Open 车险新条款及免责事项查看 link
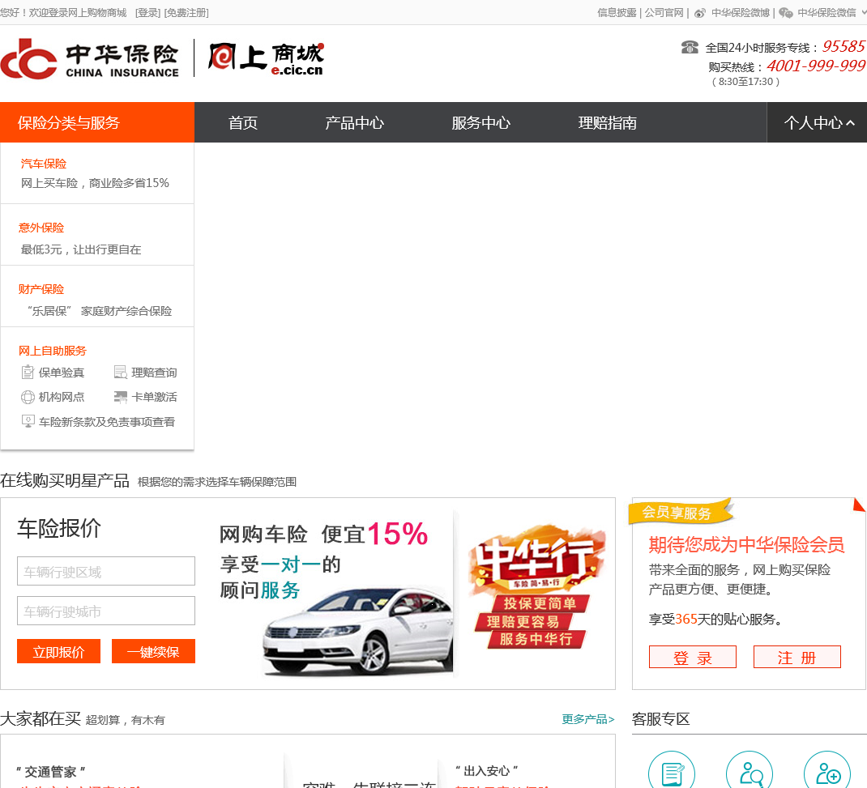This screenshot has width=867, height=788. coord(107,422)
